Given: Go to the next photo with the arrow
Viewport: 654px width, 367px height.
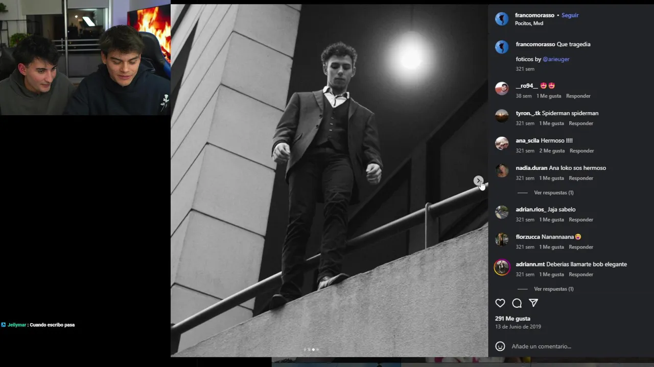Looking at the screenshot, I should [x=478, y=180].
